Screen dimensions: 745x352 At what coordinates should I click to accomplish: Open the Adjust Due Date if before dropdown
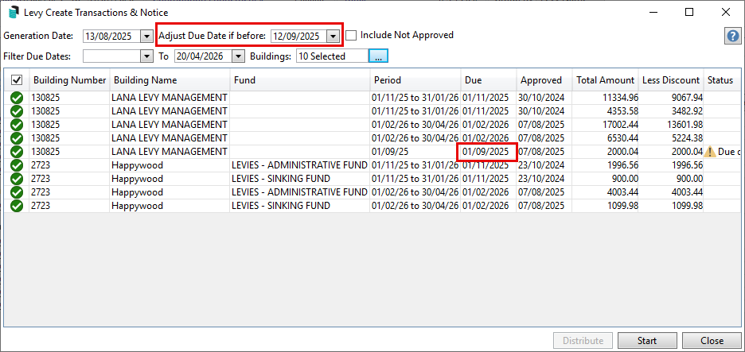tap(333, 36)
